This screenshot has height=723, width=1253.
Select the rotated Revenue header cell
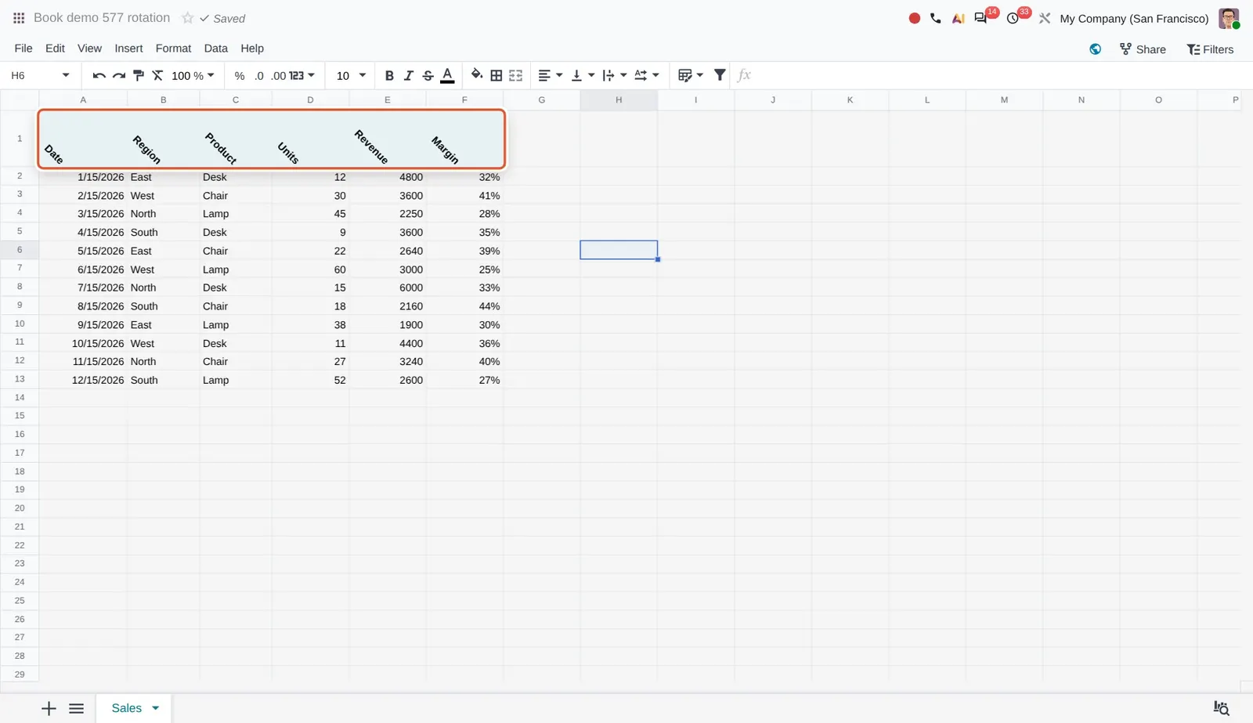388,139
